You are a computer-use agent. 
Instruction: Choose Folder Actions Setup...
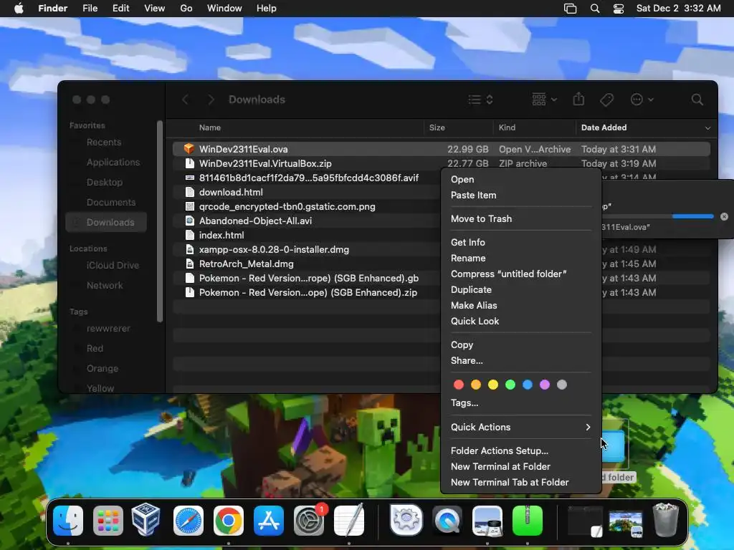(x=500, y=451)
